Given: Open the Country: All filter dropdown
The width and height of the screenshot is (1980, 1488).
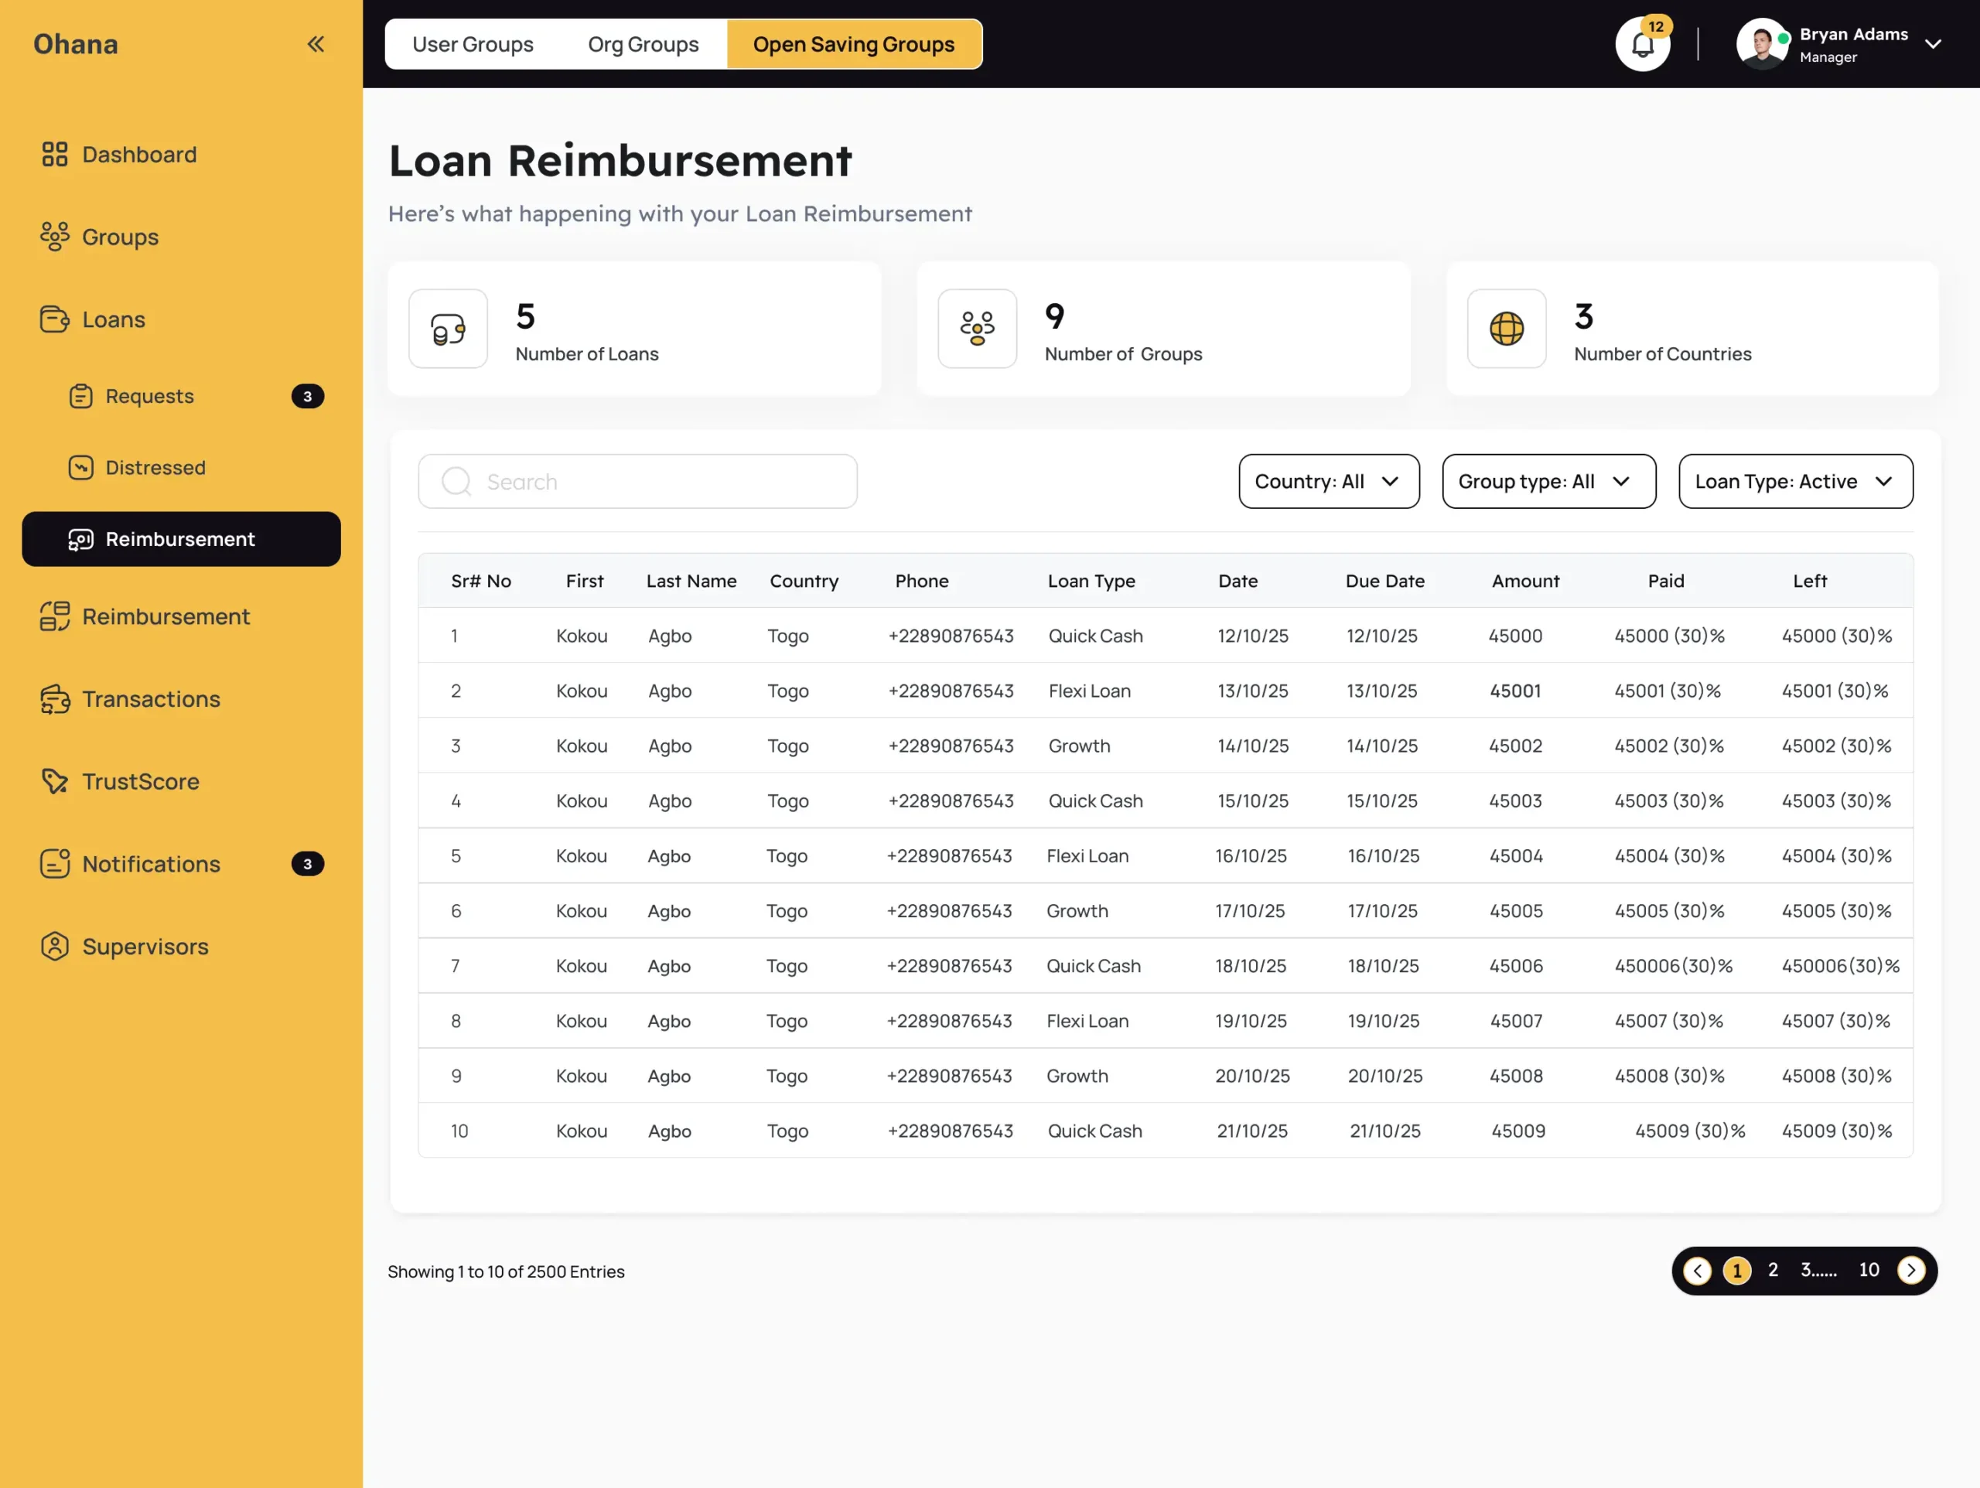Looking at the screenshot, I should click(x=1328, y=482).
